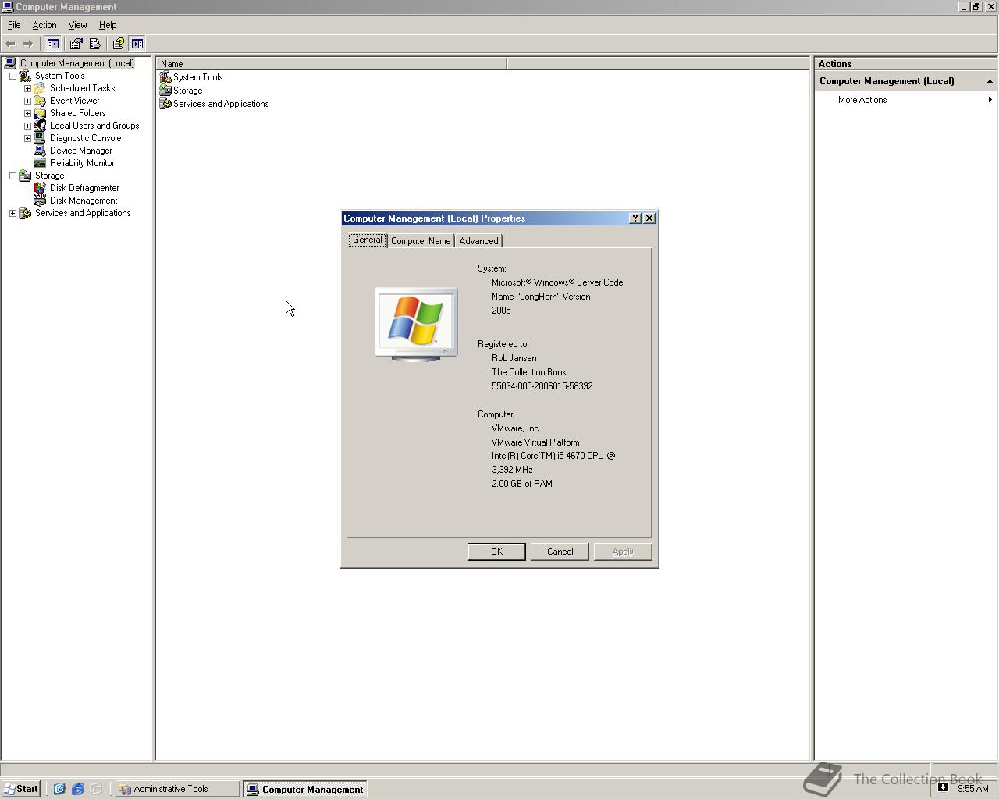Click the Services and Applications list icon

tap(165, 104)
